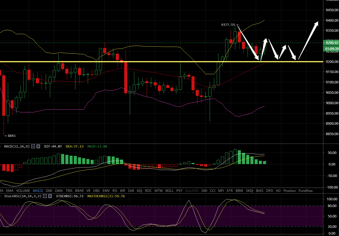Choose the RSI indicator tab

pos(114,191)
